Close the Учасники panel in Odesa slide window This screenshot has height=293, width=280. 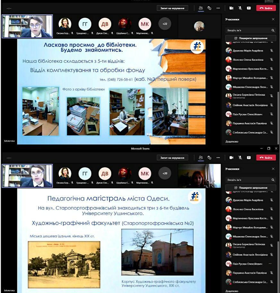[273, 169]
